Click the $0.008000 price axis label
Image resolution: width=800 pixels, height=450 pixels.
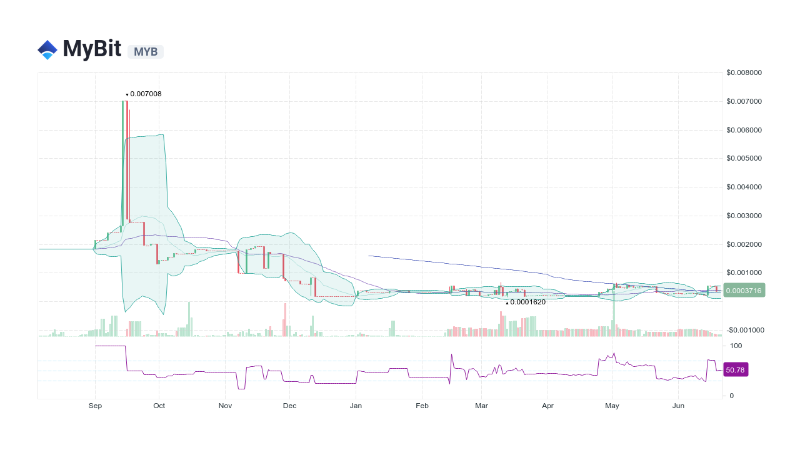744,72
